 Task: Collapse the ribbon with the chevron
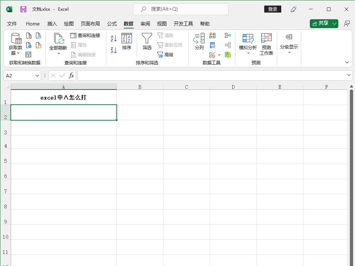pyautogui.click(x=347, y=63)
